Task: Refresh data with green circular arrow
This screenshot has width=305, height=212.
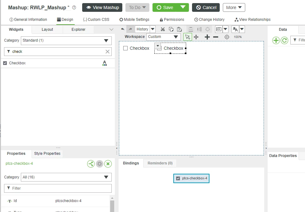Action: [x=284, y=40]
